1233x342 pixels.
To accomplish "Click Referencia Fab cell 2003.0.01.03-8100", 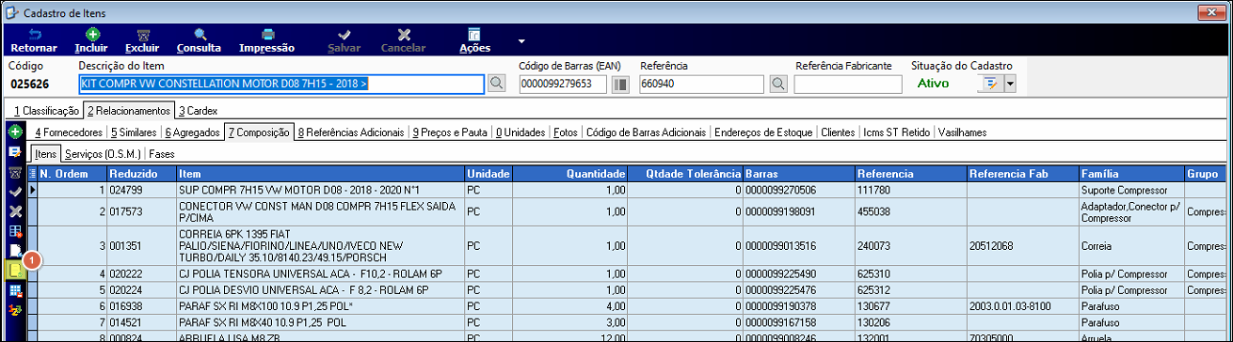I will [x=1023, y=305].
